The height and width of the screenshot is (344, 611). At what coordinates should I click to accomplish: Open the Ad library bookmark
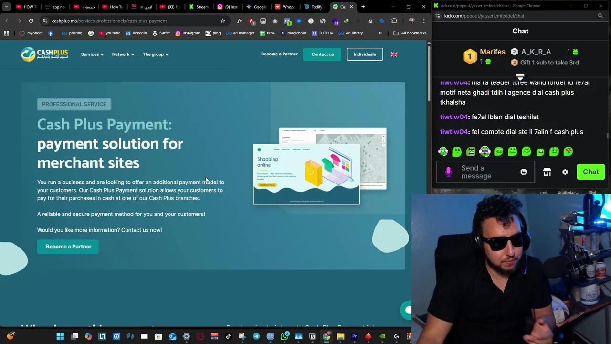click(x=350, y=33)
